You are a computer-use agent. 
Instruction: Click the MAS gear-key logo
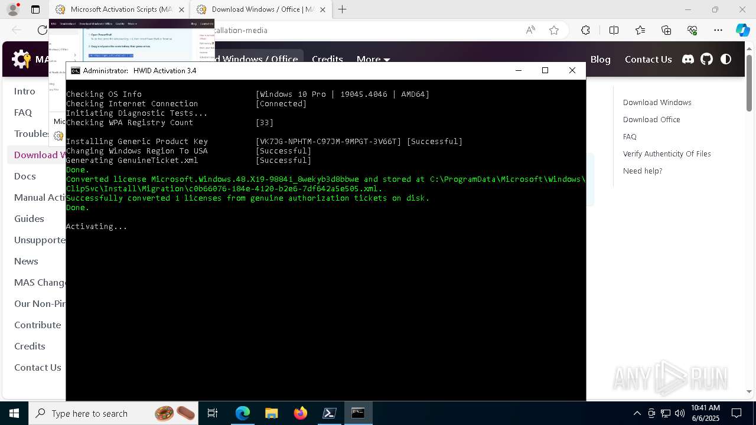(21, 59)
